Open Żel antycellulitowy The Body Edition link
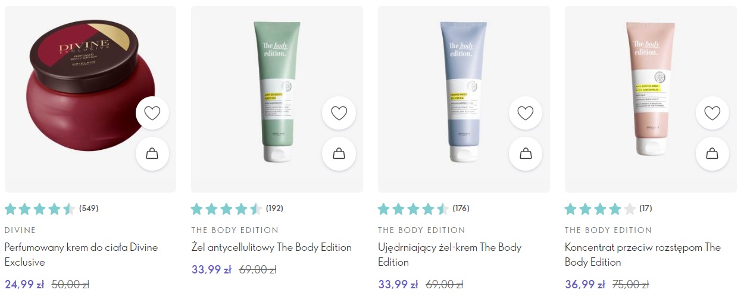Viewport: 744px width, 299px height. (x=271, y=247)
